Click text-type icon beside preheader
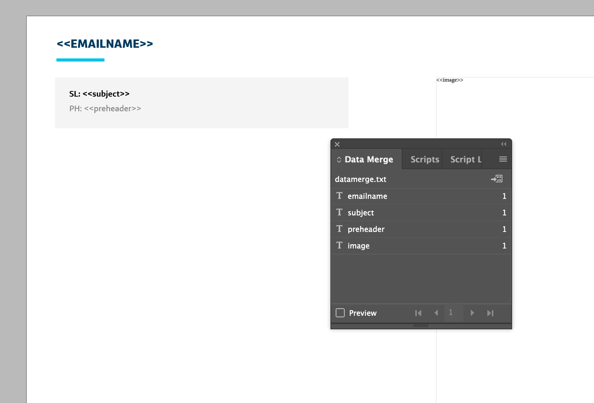594x403 pixels. tap(339, 229)
